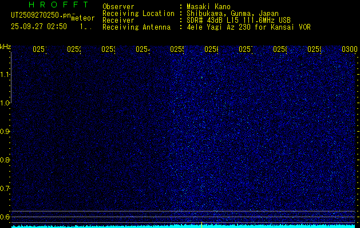This screenshot has height=228, width=360.
Task: Click the date stamp 25.09.27 02:50
Action: [x=39, y=27]
